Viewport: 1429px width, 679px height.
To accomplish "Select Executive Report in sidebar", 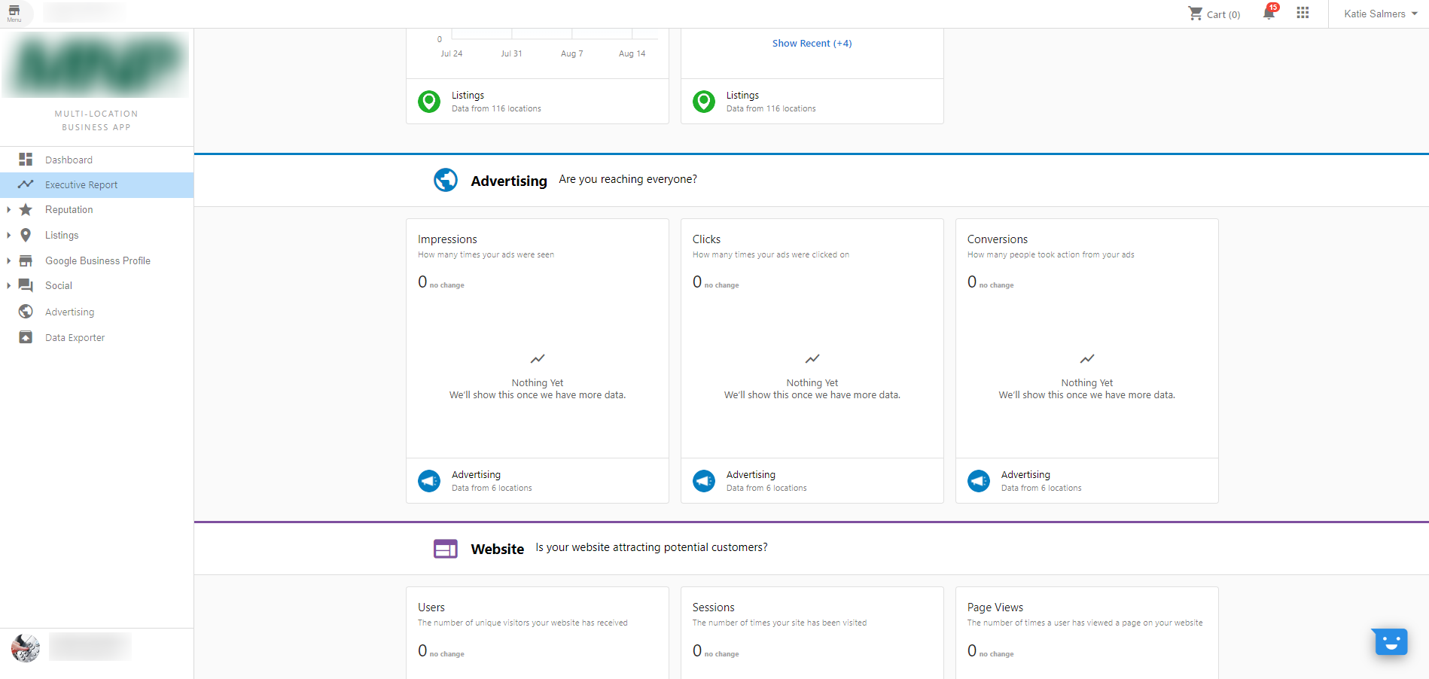I will (81, 185).
